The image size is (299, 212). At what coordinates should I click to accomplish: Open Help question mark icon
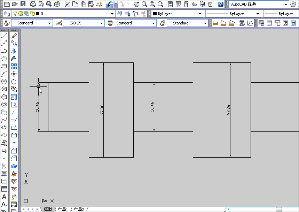[x=221, y=4]
